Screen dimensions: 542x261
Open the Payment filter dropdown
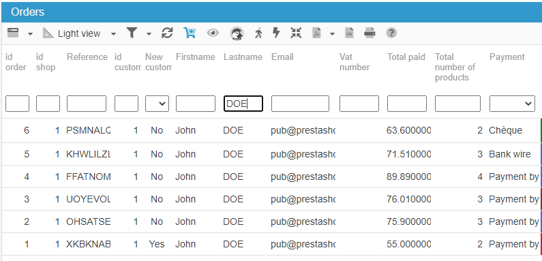[x=512, y=104]
